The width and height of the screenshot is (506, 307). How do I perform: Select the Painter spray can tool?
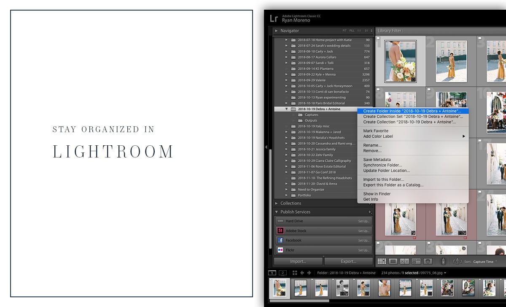(443, 261)
